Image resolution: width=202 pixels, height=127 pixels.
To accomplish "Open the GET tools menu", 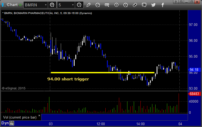I will [x=107, y=5].
